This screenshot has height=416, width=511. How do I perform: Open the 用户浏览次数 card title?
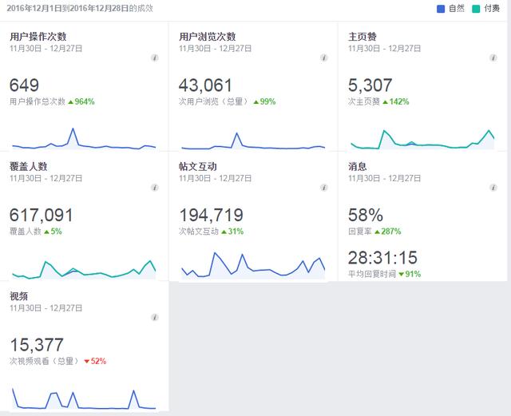click(x=208, y=37)
